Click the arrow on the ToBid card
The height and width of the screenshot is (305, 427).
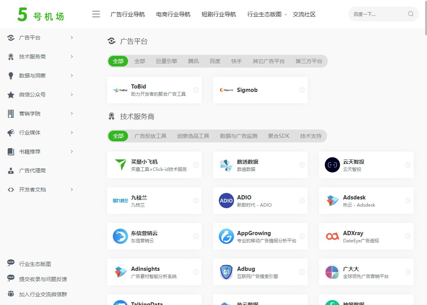pyautogui.click(x=196, y=90)
